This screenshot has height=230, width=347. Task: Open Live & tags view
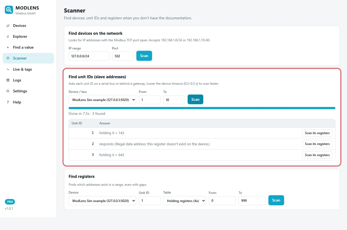tap(28, 69)
